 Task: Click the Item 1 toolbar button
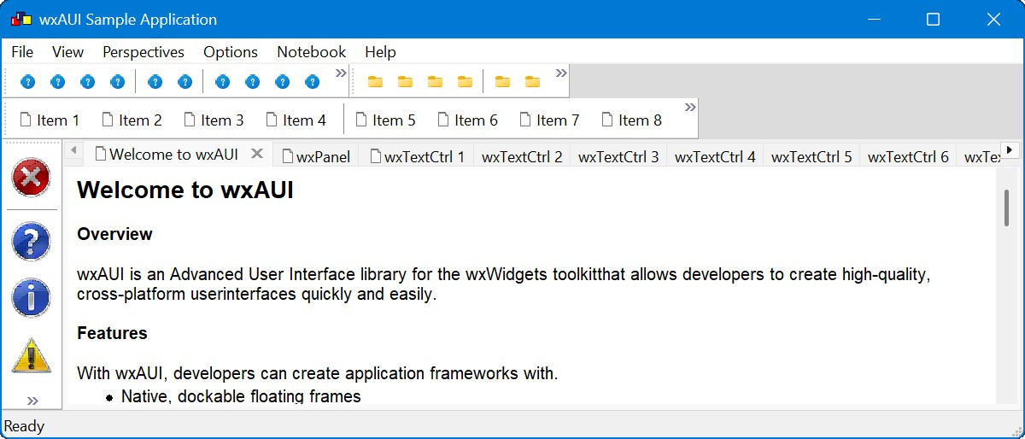(50, 120)
